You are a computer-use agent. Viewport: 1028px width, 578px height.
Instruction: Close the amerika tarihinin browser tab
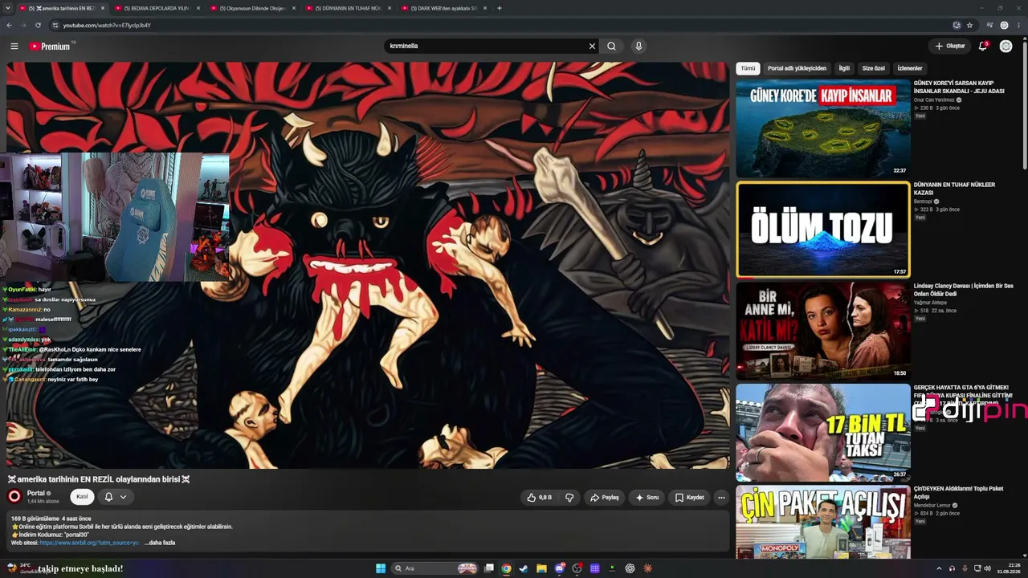102,8
